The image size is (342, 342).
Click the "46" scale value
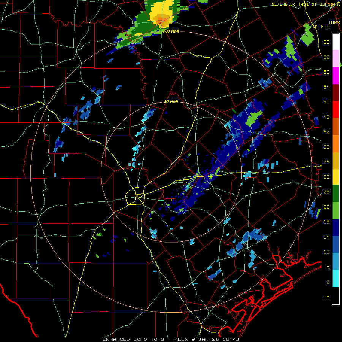click(326, 117)
